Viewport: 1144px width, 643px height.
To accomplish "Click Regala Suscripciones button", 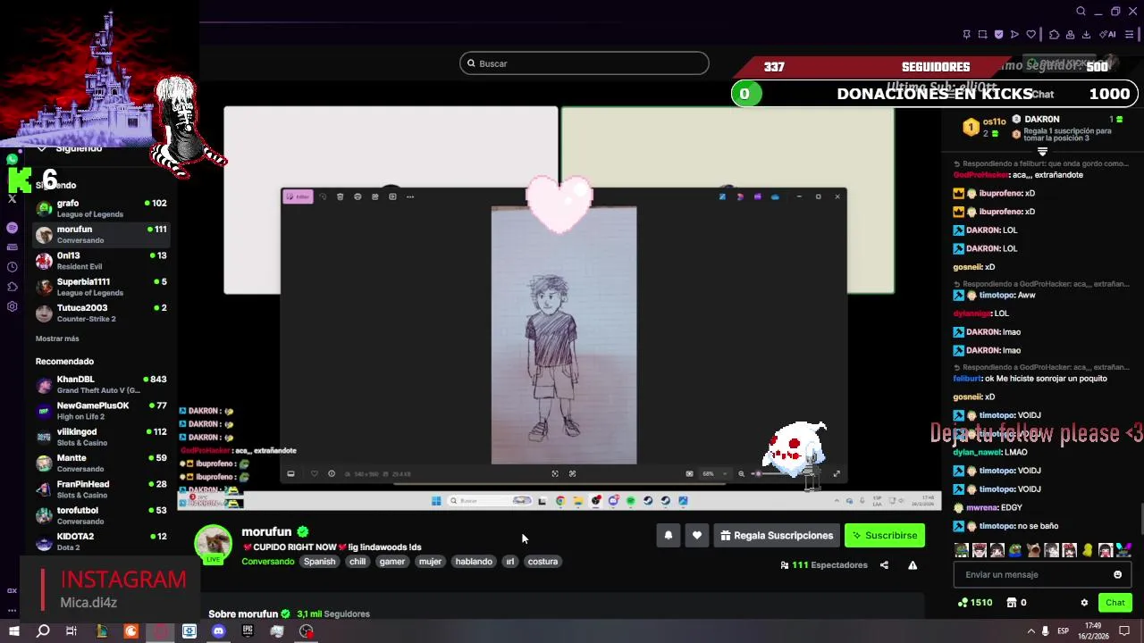I will coord(777,535).
